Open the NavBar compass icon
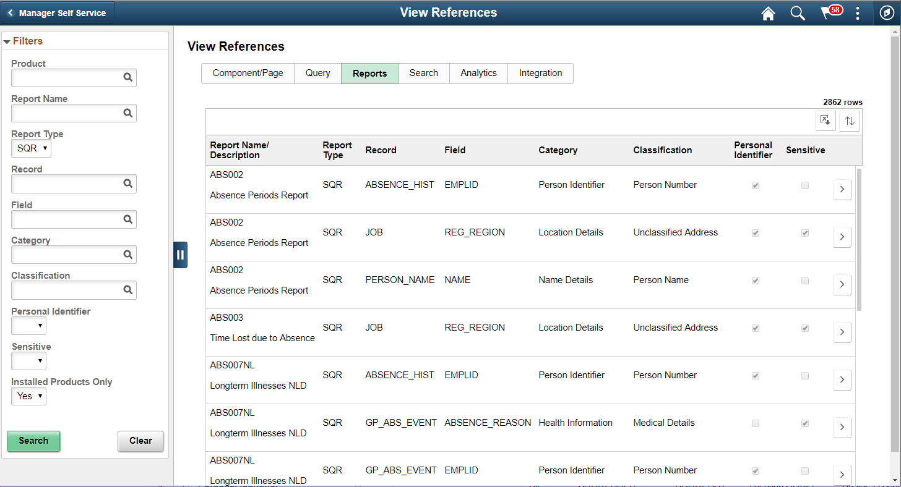Image resolution: width=901 pixels, height=487 pixels. point(886,13)
